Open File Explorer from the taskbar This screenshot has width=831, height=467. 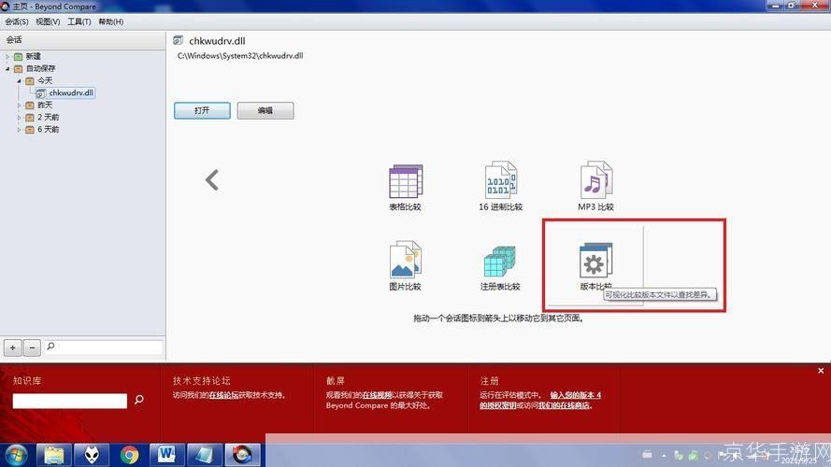pos(53,455)
